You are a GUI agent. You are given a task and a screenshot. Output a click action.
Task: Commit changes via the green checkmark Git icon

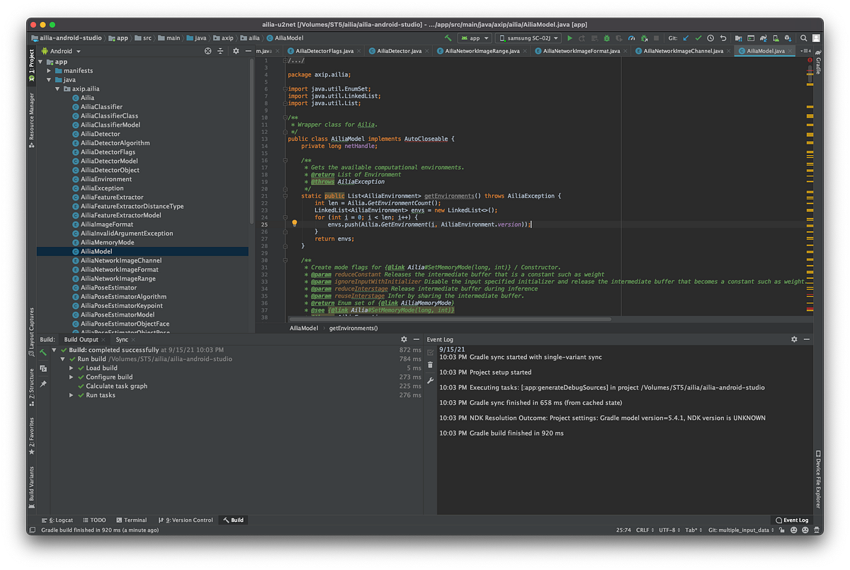click(698, 38)
